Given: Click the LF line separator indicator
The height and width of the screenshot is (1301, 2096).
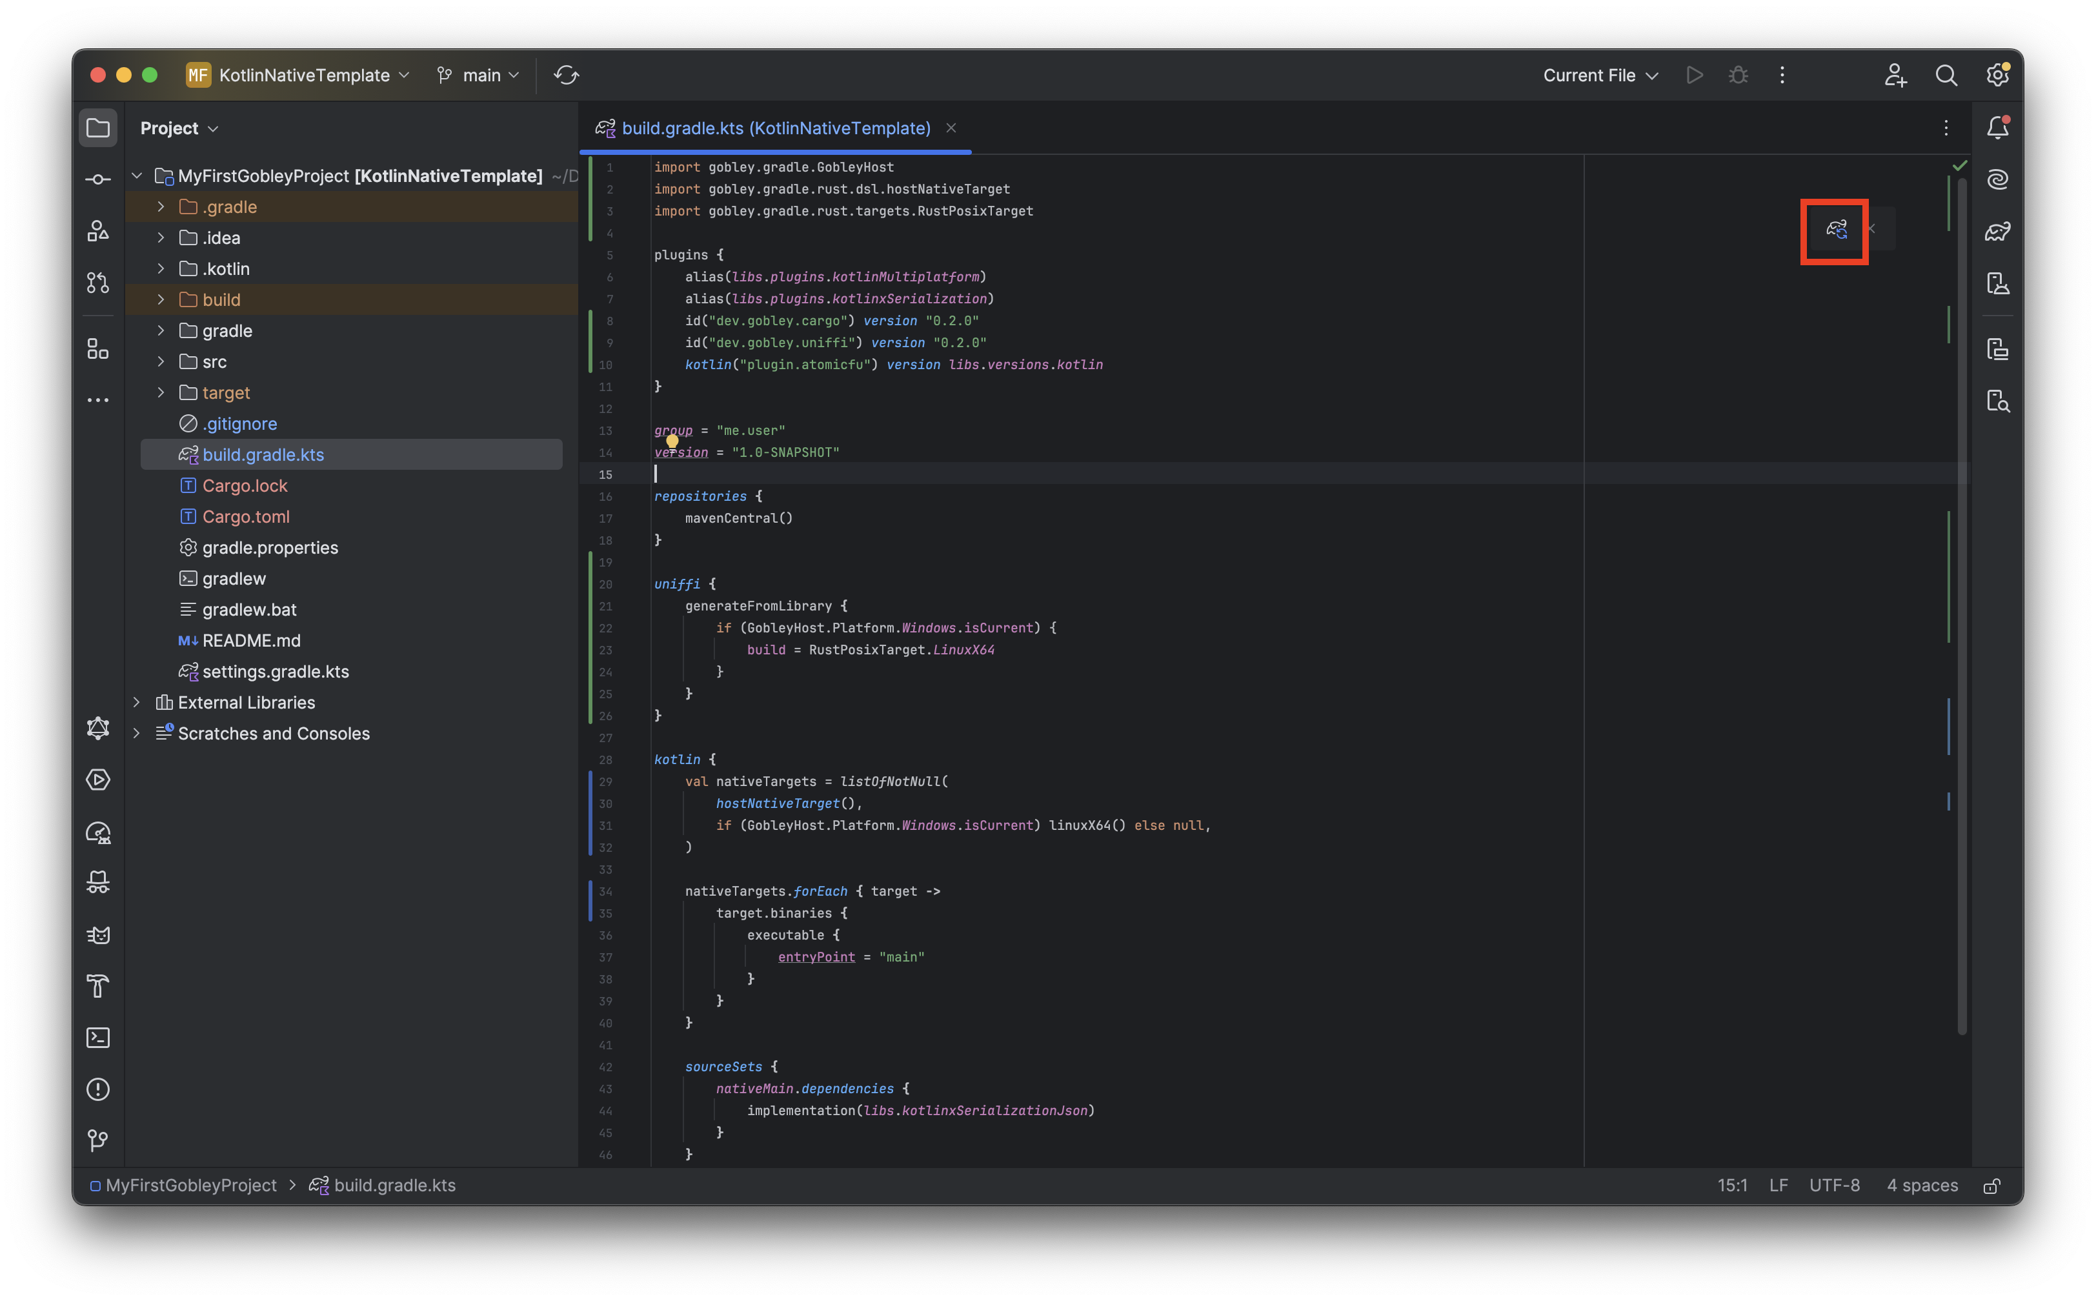Looking at the screenshot, I should pos(1778,1185).
